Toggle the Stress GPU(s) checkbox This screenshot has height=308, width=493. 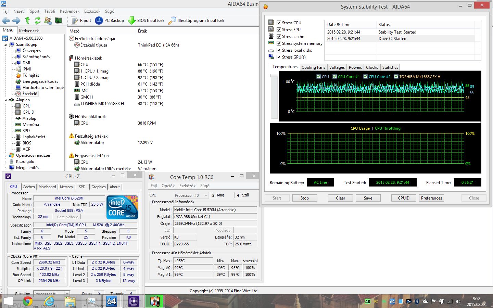click(x=279, y=57)
